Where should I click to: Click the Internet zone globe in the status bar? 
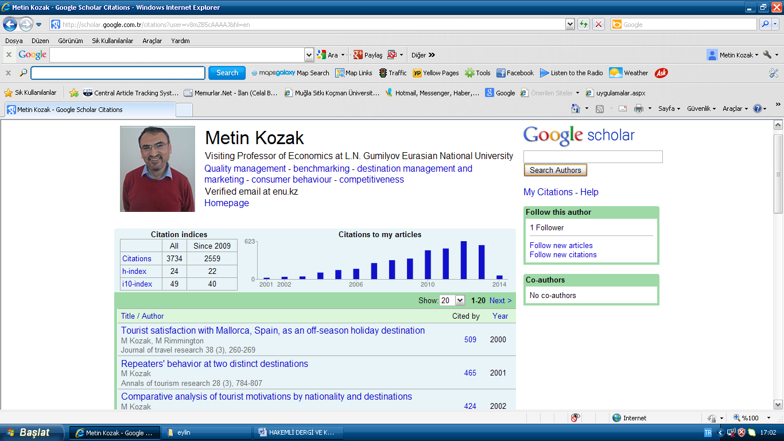click(617, 418)
